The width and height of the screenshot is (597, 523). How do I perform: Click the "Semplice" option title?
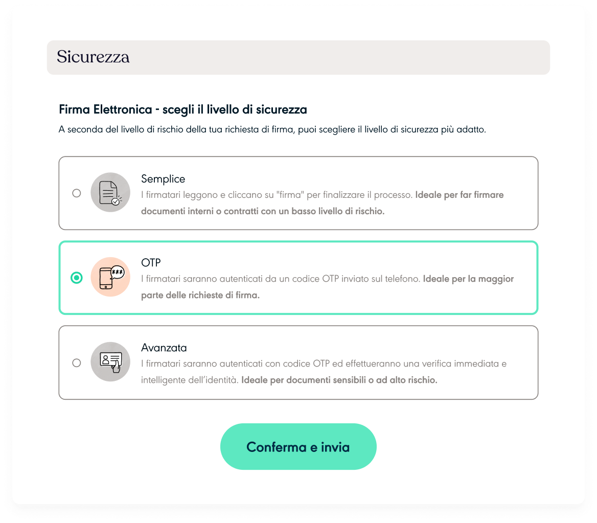point(163,179)
